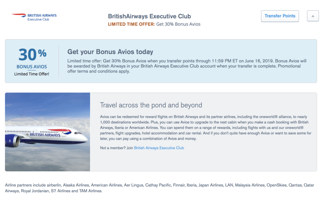The width and height of the screenshot is (322, 199).
Task: Click the Not a member question text
Action: tap(116, 148)
